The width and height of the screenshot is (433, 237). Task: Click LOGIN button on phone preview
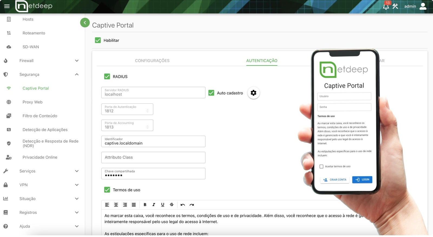362,180
